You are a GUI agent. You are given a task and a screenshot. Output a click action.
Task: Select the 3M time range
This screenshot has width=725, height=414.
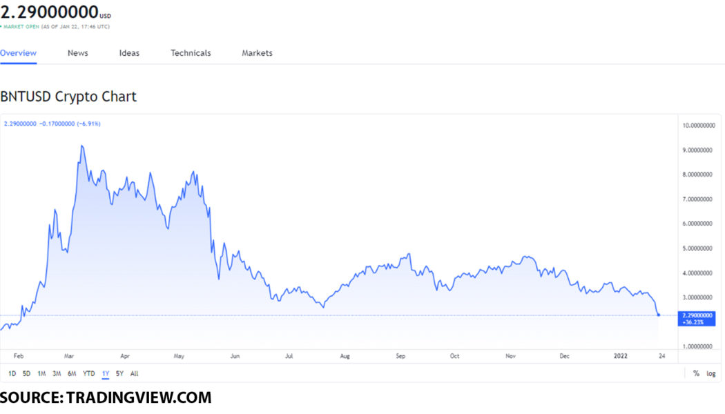tap(57, 373)
